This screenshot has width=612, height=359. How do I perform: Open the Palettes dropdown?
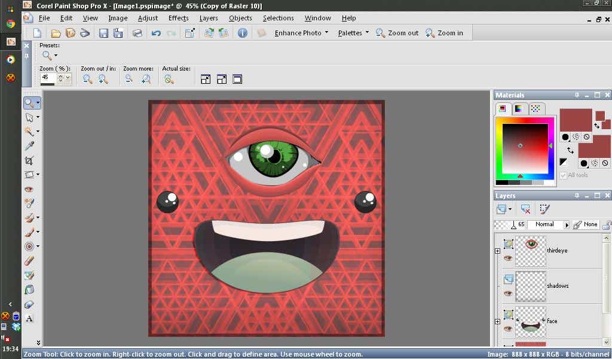click(x=353, y=33)
